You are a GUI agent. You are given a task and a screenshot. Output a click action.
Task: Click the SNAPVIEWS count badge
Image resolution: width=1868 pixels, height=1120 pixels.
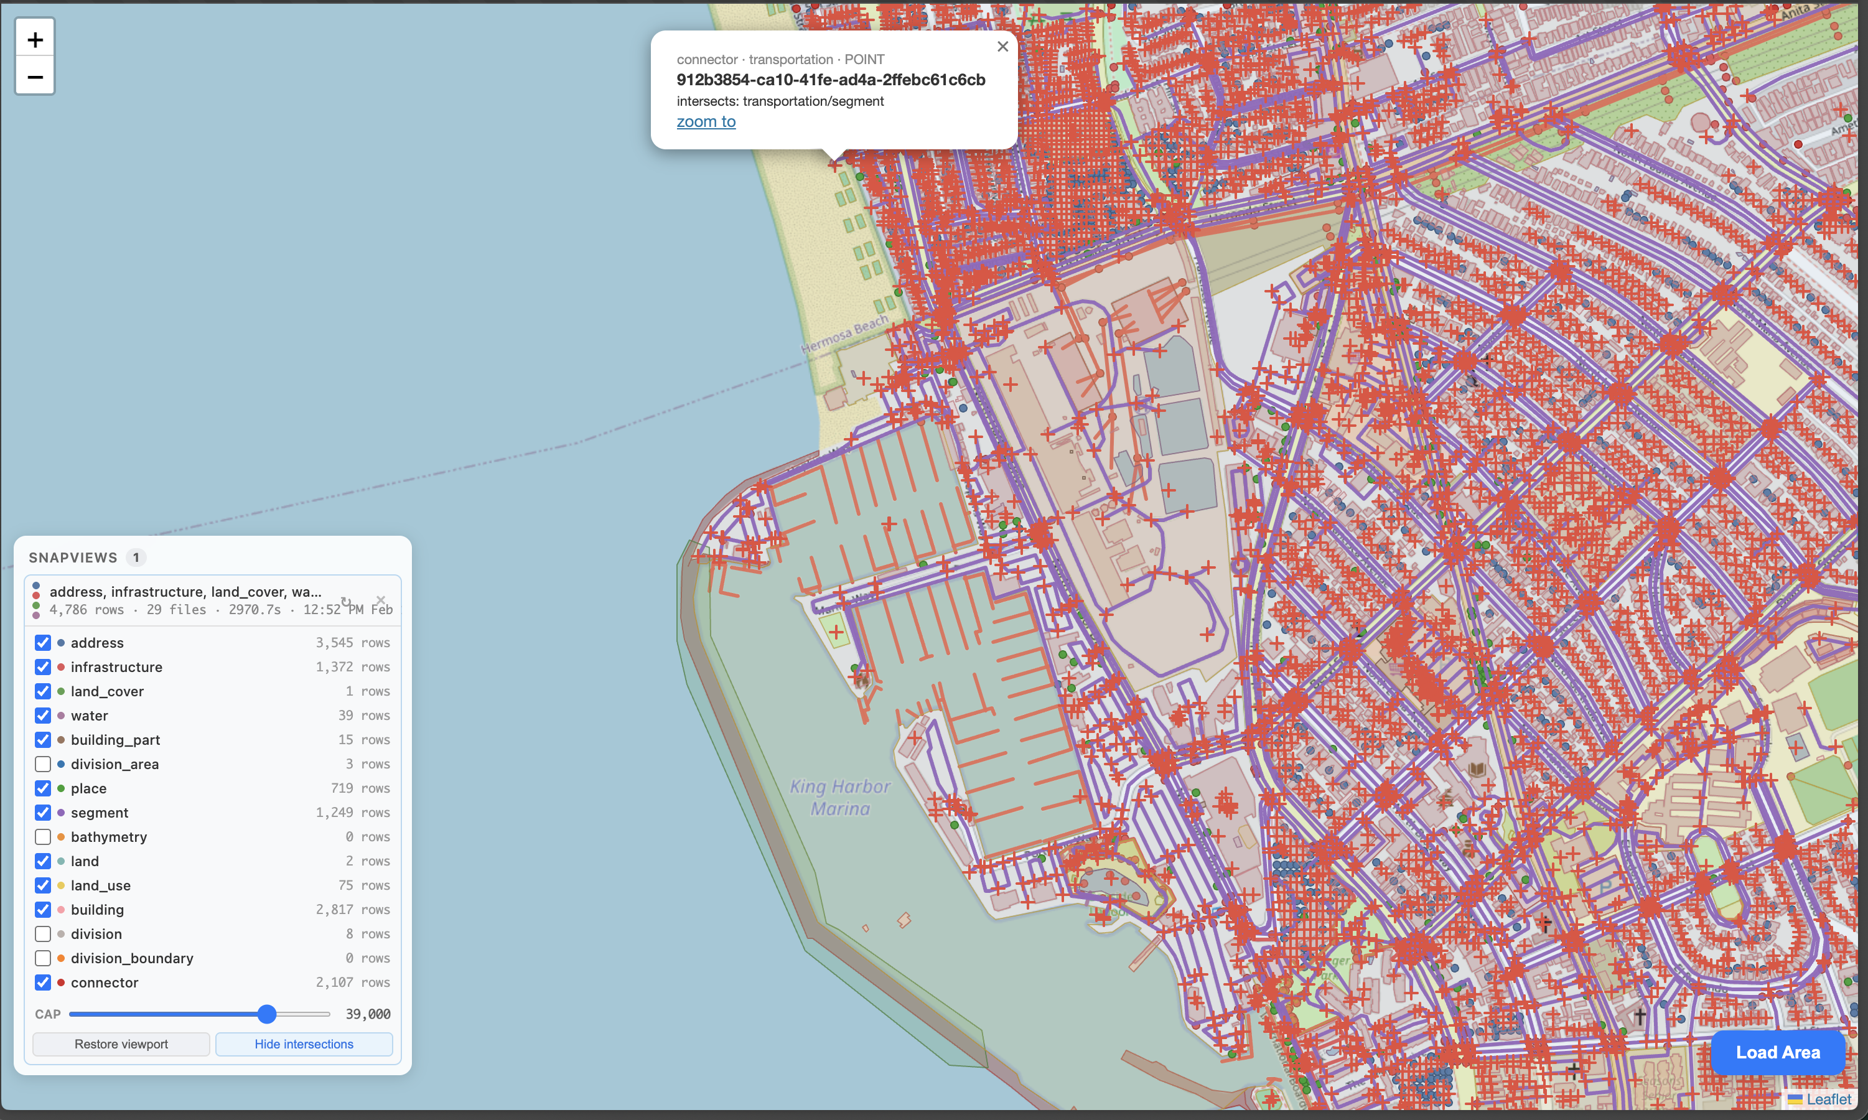tap(136, 558)
